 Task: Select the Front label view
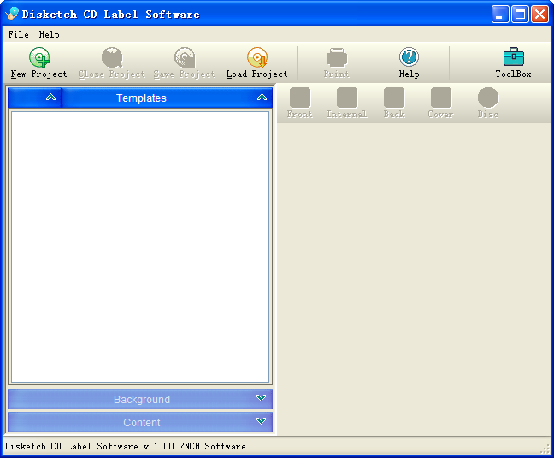[x=299, y=103]
